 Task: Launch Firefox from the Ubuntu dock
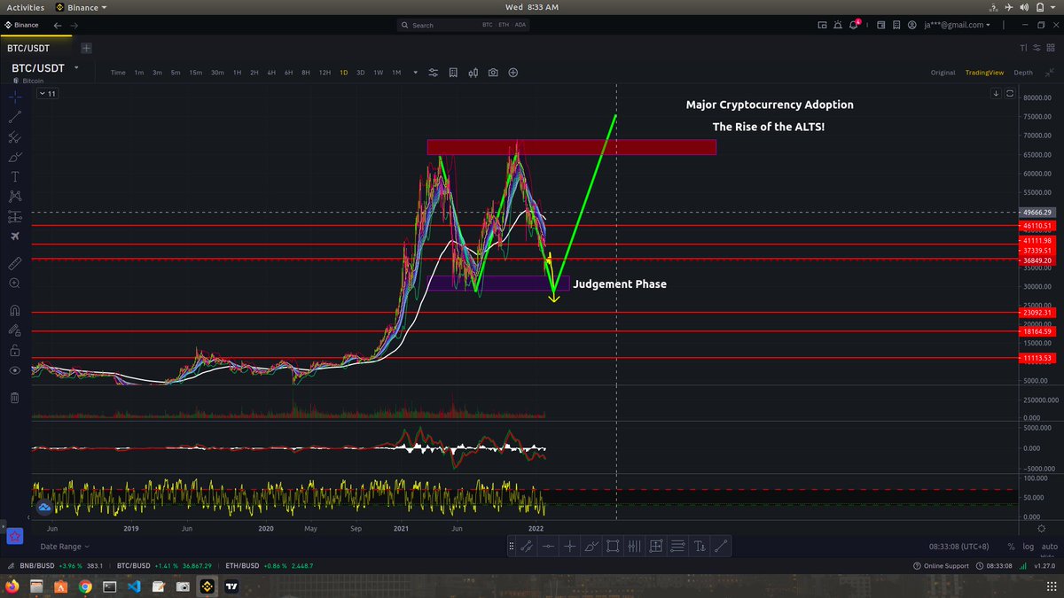click(x=13, y=586)
